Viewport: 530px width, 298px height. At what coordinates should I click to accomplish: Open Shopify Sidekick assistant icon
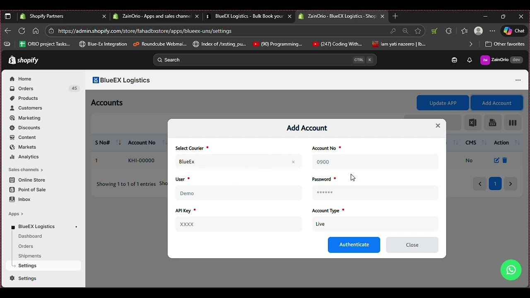[x=454, y=60]
